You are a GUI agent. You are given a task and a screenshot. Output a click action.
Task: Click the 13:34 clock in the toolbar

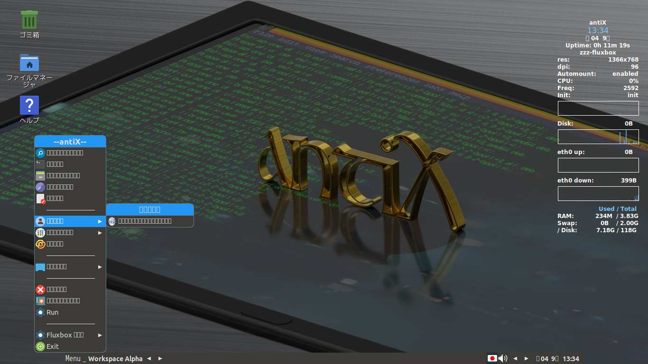tap(571, 359)
